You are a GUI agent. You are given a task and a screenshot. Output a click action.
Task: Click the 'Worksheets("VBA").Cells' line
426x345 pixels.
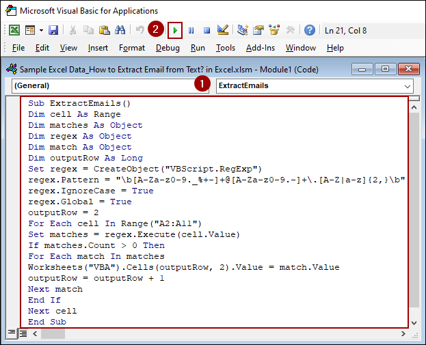point(184,267)
